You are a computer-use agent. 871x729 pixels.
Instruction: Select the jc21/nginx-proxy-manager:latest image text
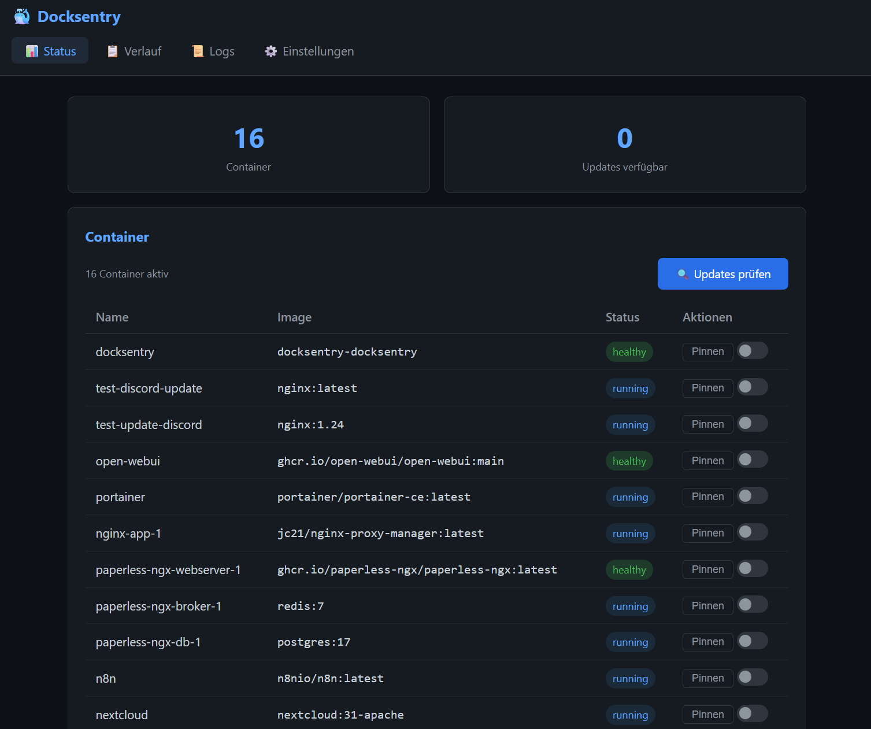[381, 534]
